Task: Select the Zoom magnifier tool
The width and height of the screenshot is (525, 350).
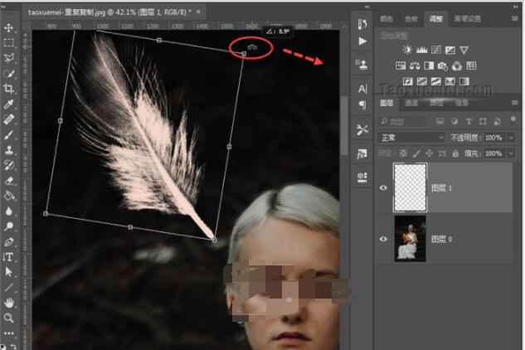Action: (x=8, y=318)
